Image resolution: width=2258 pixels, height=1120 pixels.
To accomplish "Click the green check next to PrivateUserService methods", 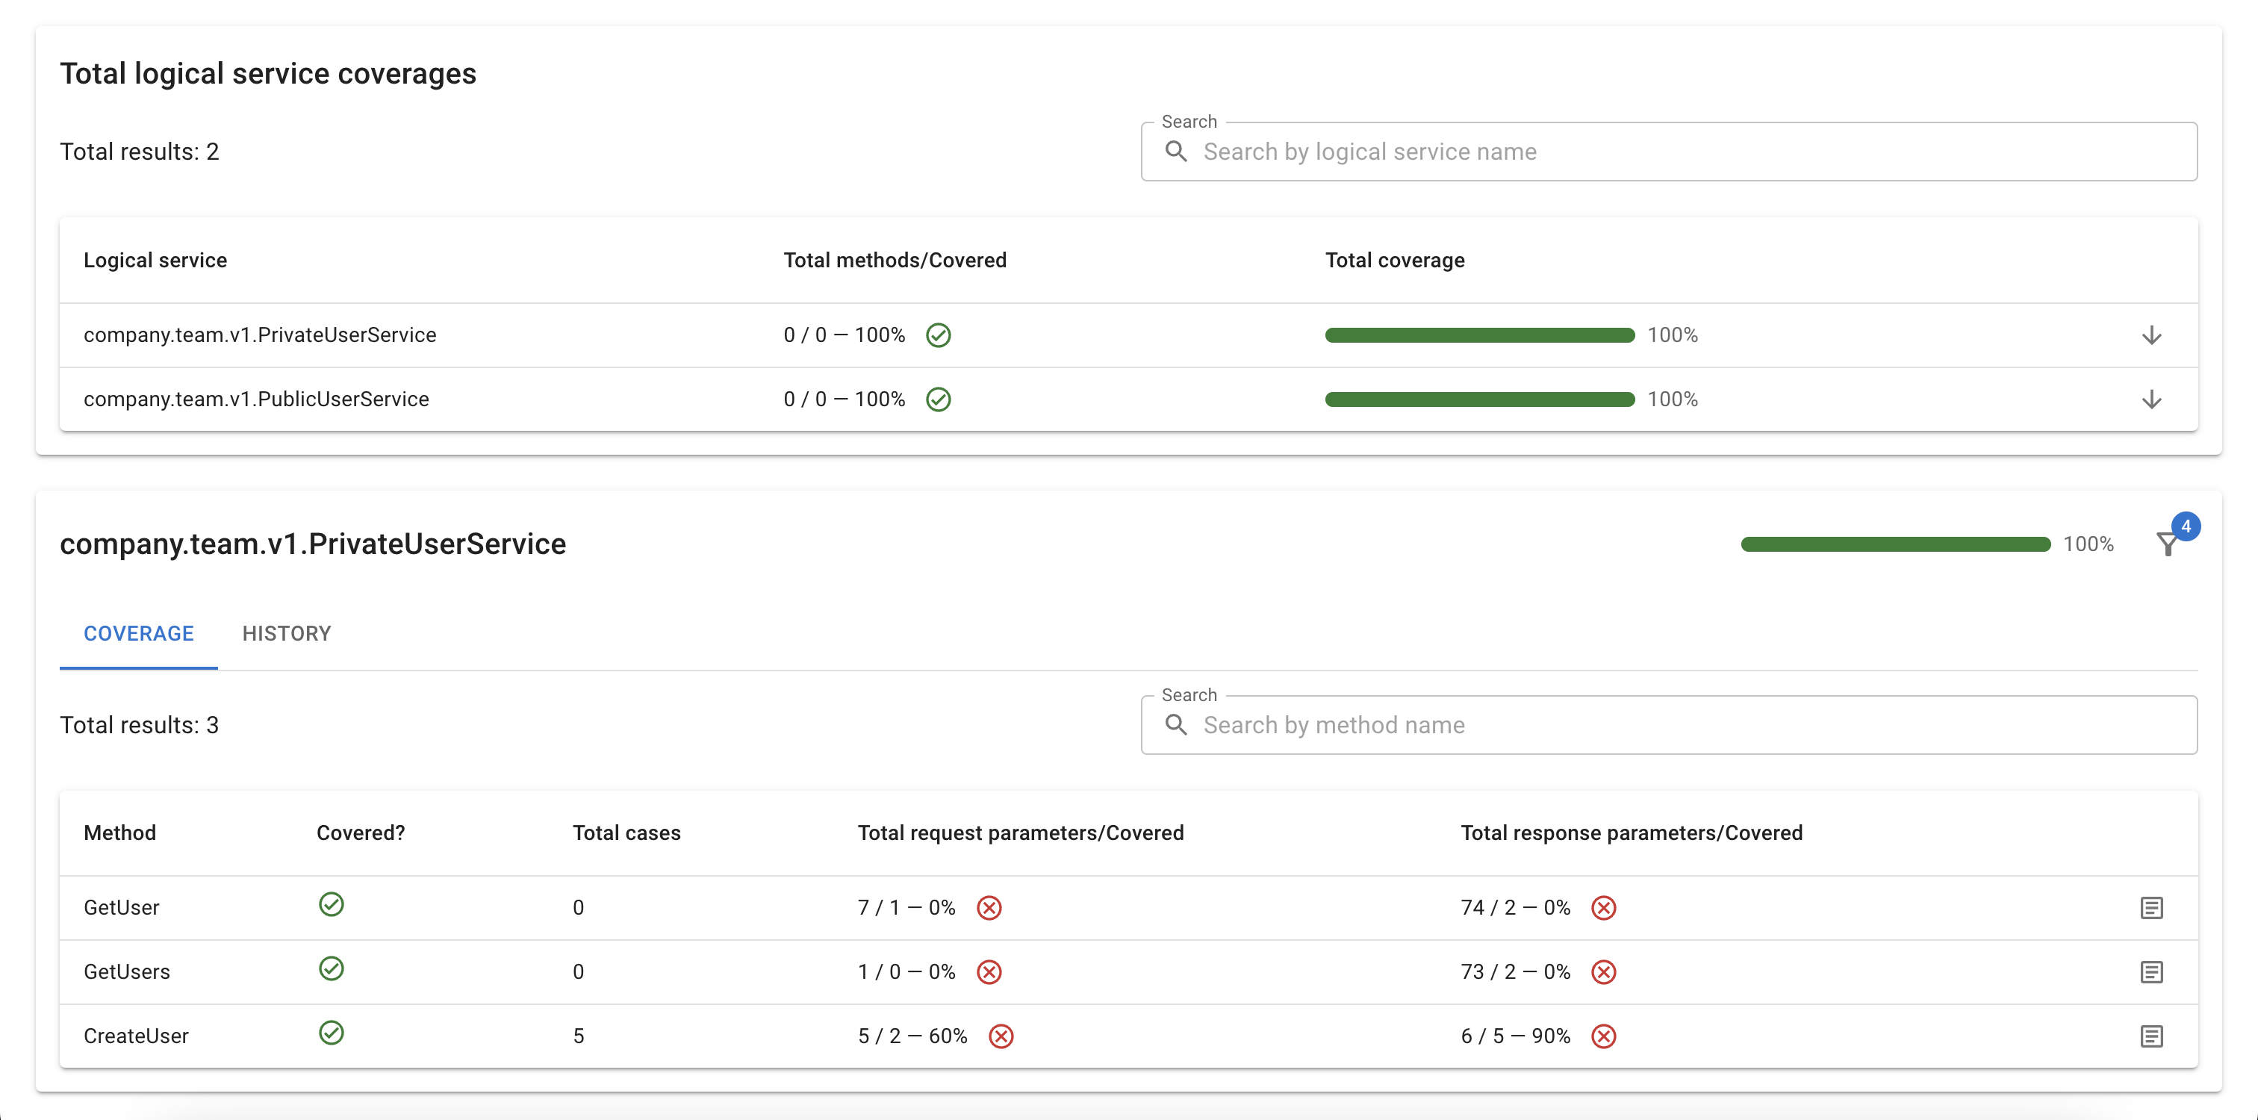I will [x=938, y=335].
